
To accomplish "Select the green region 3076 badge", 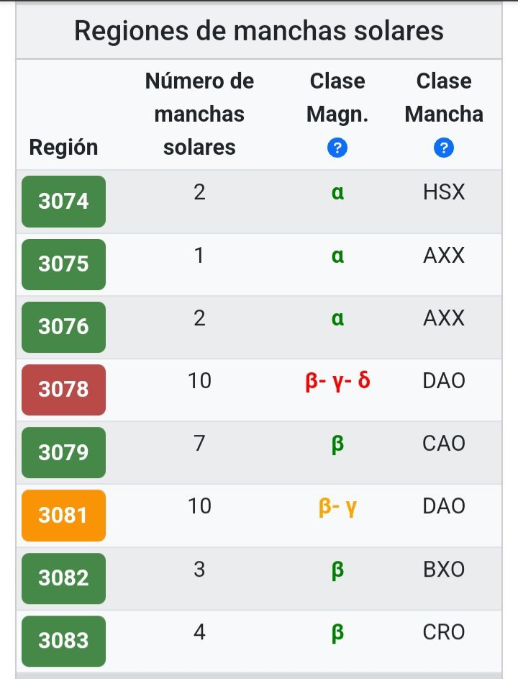I will [x=63, y=326].
